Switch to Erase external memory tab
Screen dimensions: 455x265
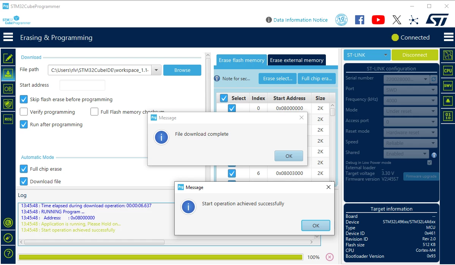click(x=297, y=60)
